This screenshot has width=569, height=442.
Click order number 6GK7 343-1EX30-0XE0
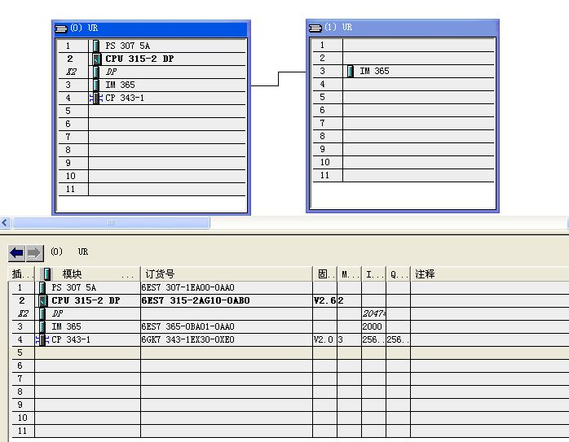188,339
